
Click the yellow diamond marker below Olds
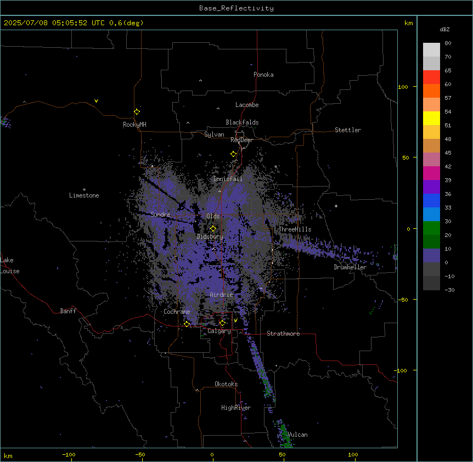[x=213, y=228]
